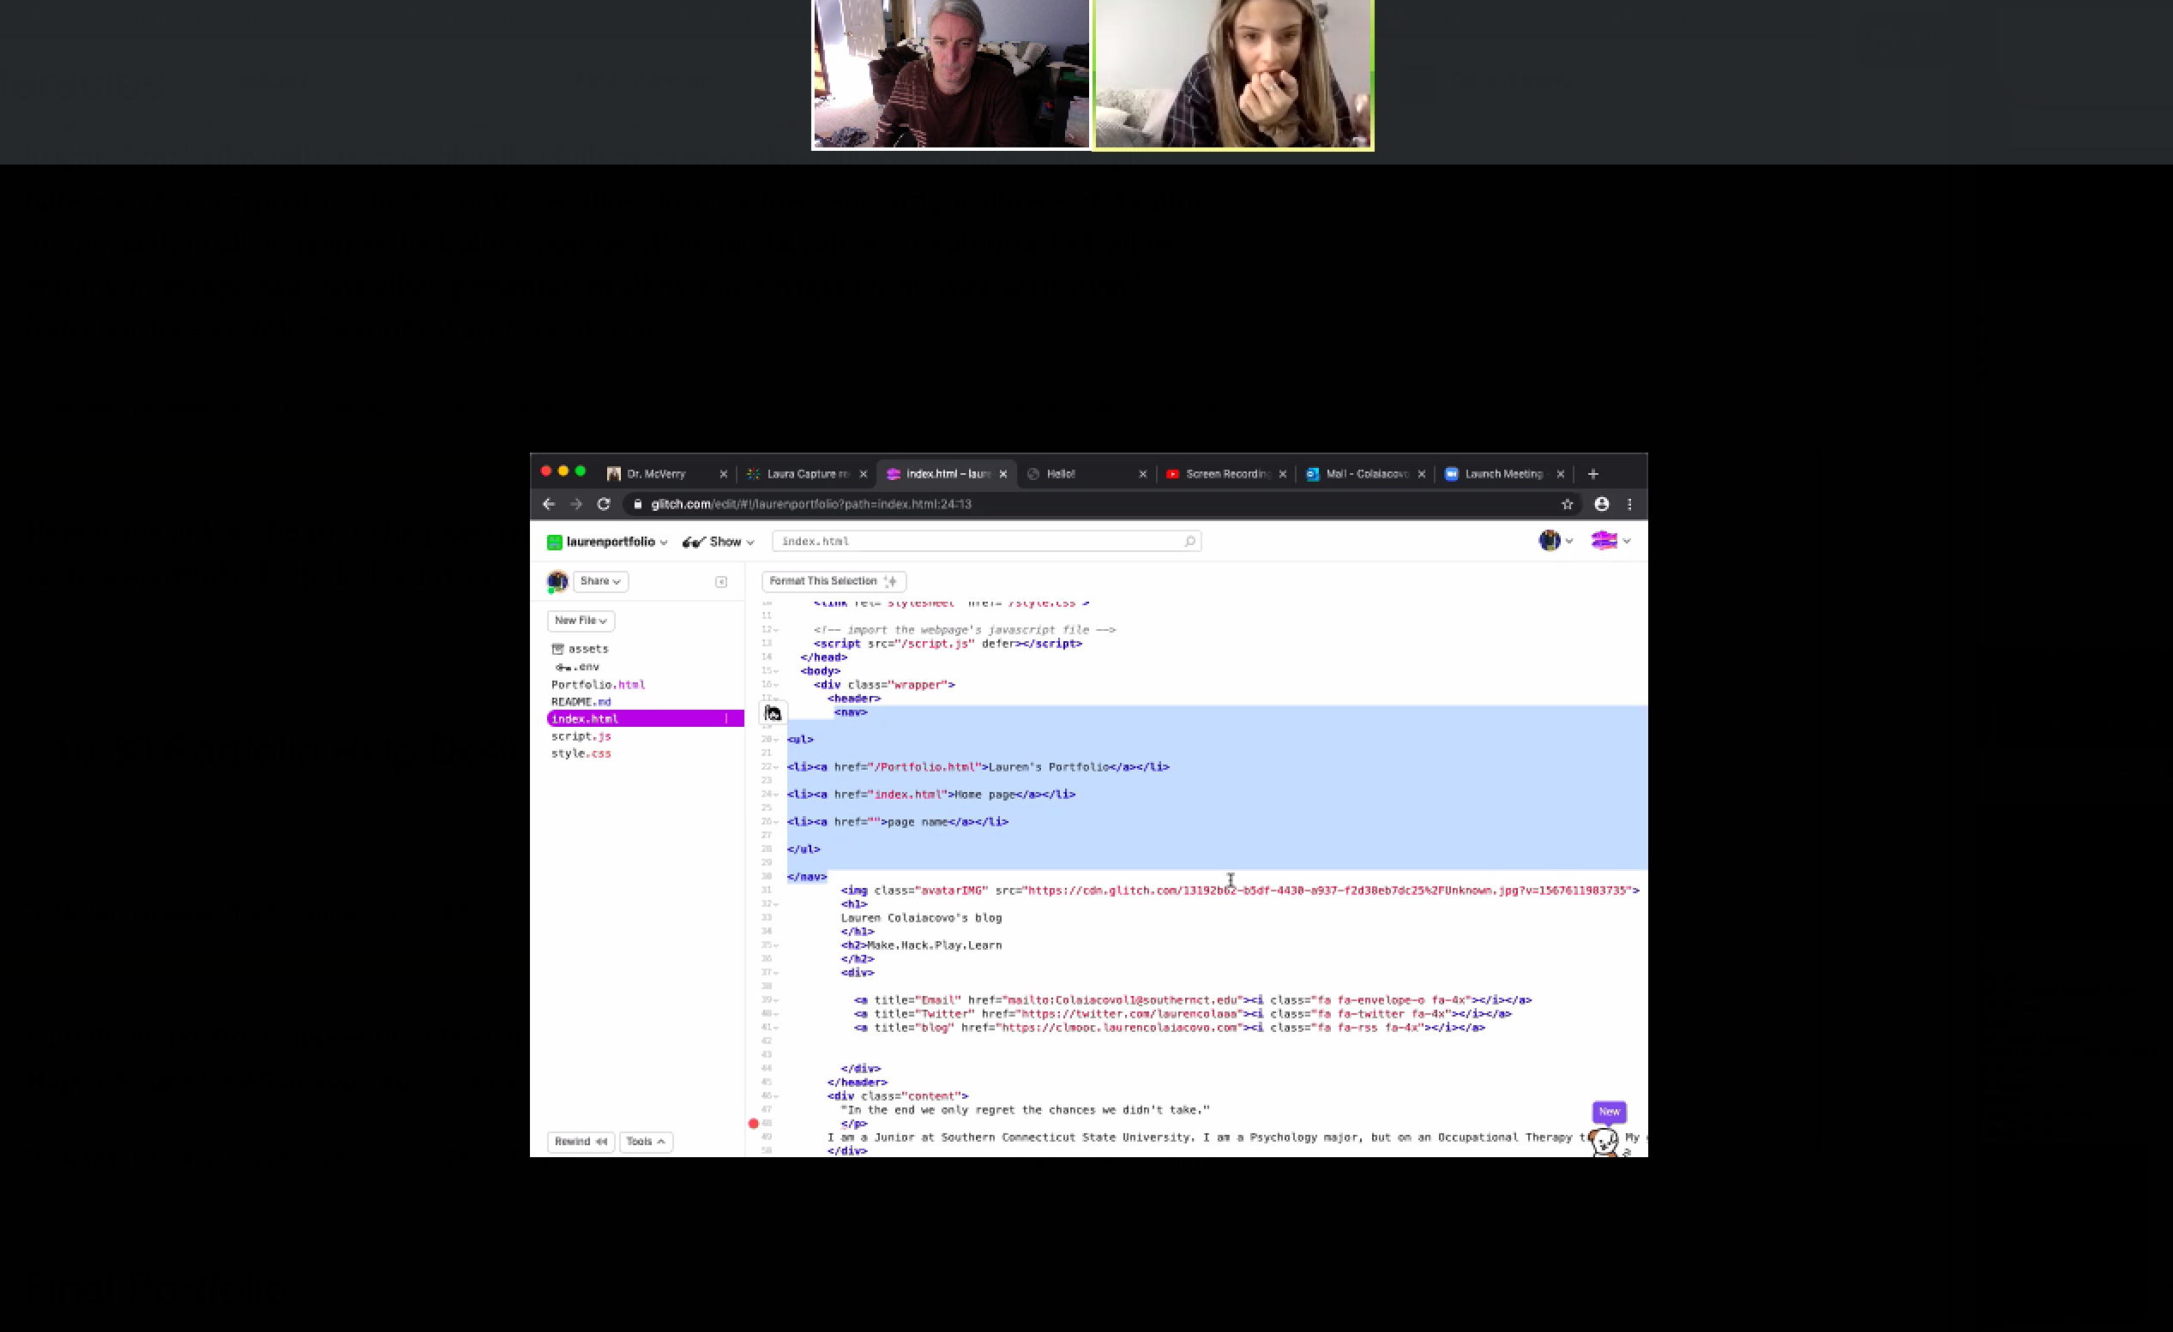Switch to the Screen Recording tab
This screenshot has height=1332, width=2173.
click(x=1218, y=474)
